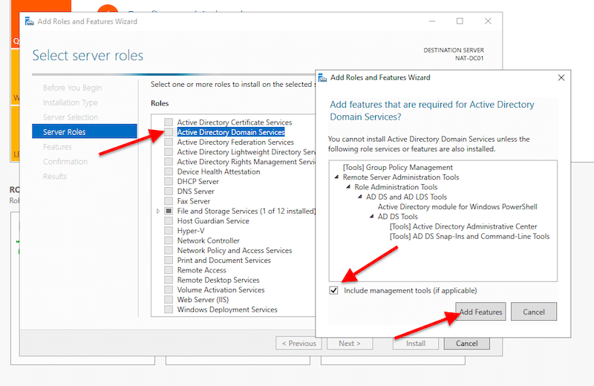Screen dimensions: 594x386
Task: Check the Remote Access role checkbox
Action: [169, 270]
